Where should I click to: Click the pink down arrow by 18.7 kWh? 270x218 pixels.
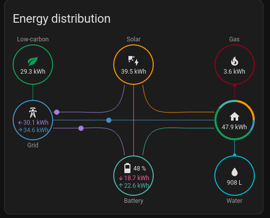click(121, 178)
